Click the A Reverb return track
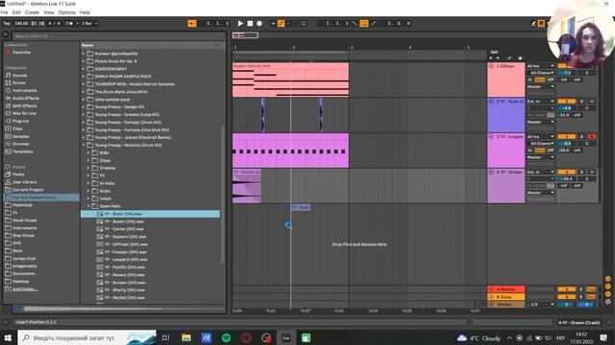The image size is (615, 345). [506, 289]
